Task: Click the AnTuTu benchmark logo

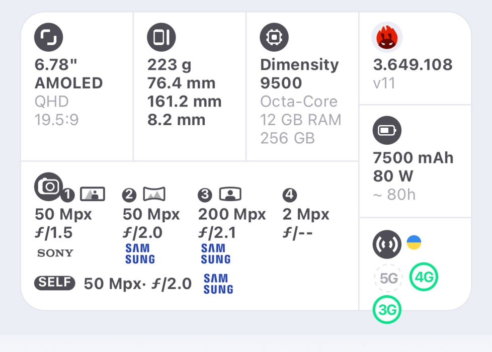Action: pos(387,38)
